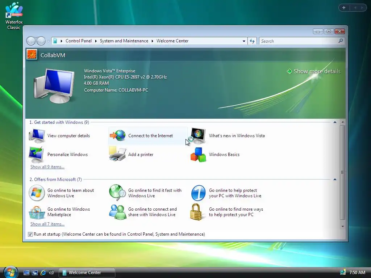Click the protect your PC with Windows Live icon
The width and height of the screenshot is (371, 278).
(198, 193)
